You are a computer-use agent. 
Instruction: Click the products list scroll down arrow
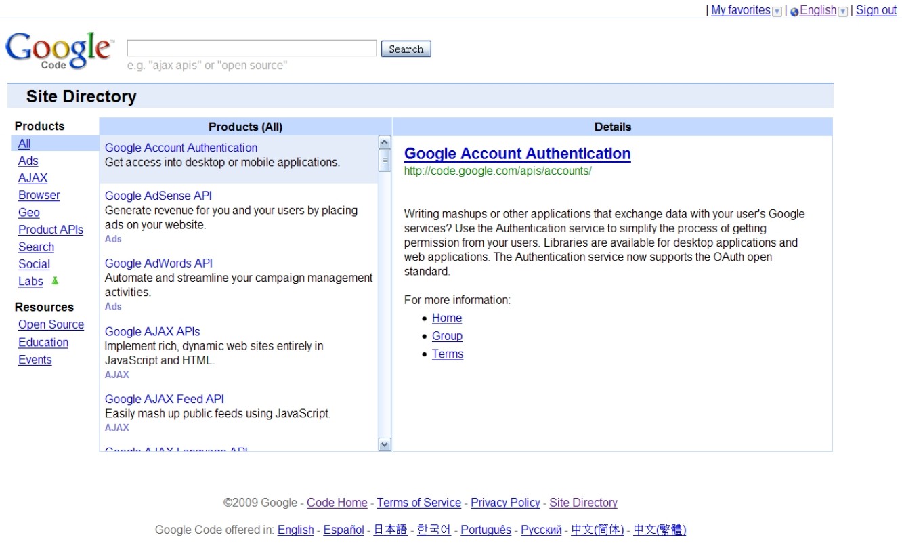click(385, 444)
